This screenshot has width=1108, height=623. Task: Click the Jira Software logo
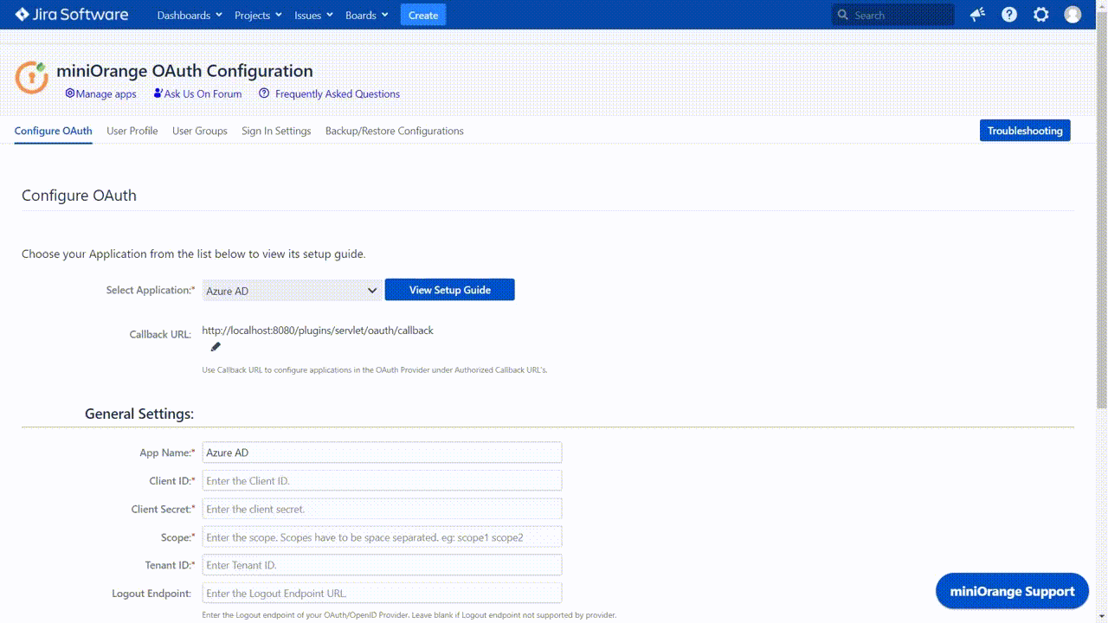71,15
